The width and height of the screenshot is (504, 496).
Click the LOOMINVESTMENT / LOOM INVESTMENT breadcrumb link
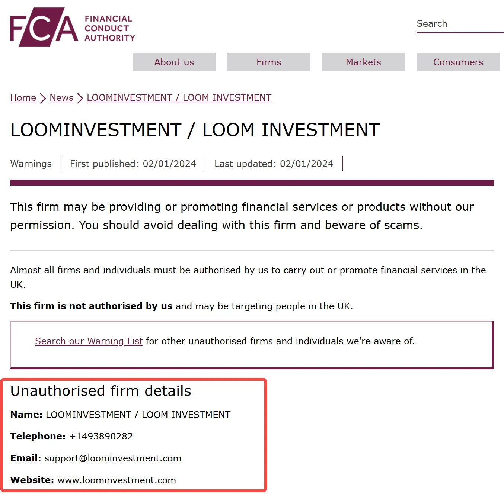pyautogui.click(x=179, y=98)
